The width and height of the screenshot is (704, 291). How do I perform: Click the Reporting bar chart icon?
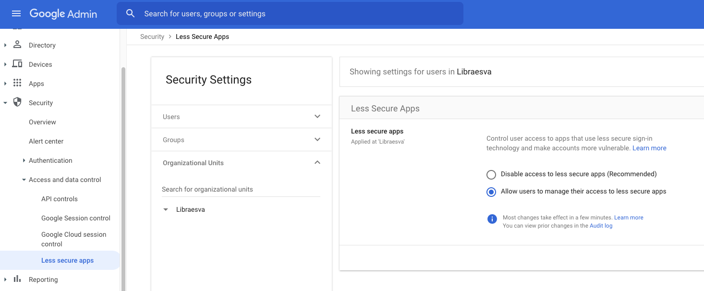[17, 279]
